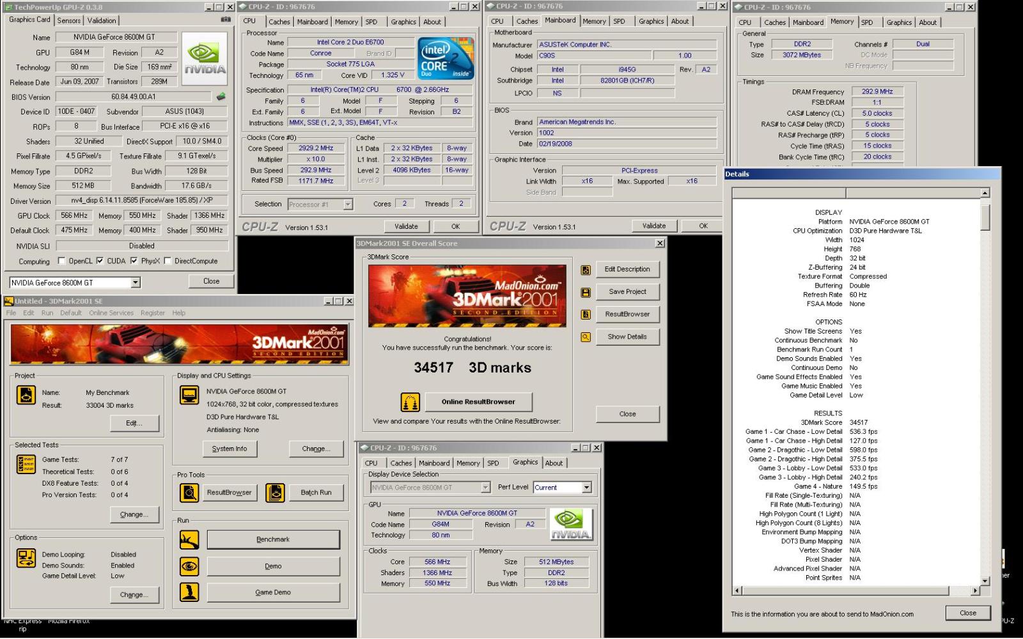The height and width of the screenshot is (639, 1023).
Task: Open the Processor #1 selection dropdown
Action: tap(348, 204)
